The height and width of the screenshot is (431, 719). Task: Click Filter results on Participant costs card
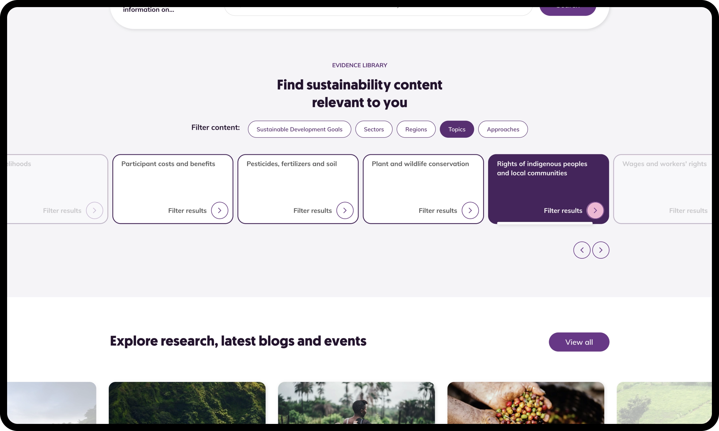click(187, 211)
